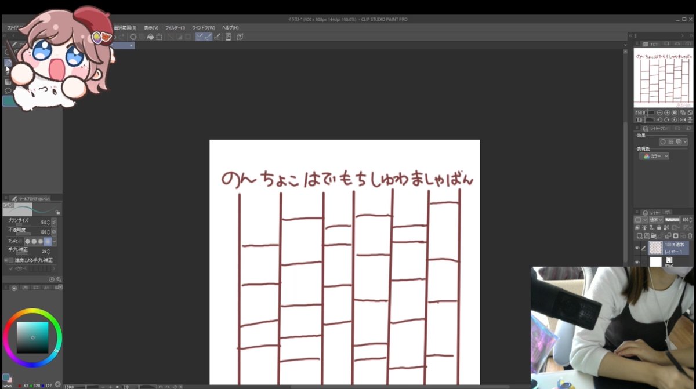This screenshot has width=696, height=389.
Task: Toggle Snap to Grid in the command bar
Action: click(x=217, y=37)
